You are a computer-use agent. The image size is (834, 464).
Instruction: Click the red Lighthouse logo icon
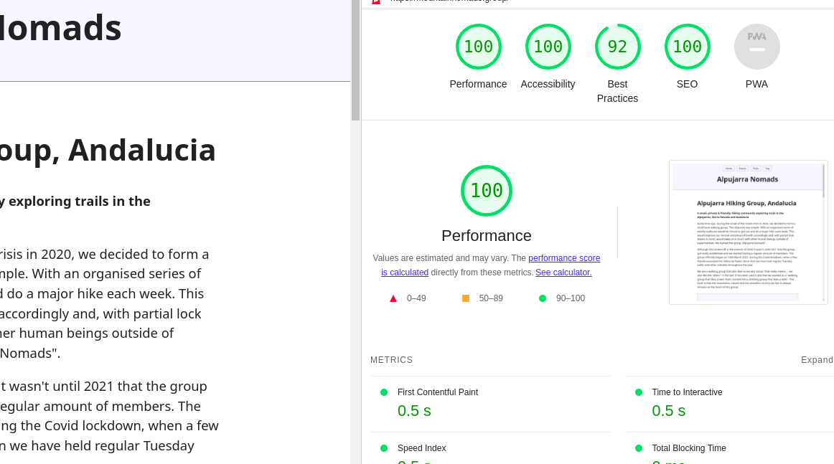[376, 2]
